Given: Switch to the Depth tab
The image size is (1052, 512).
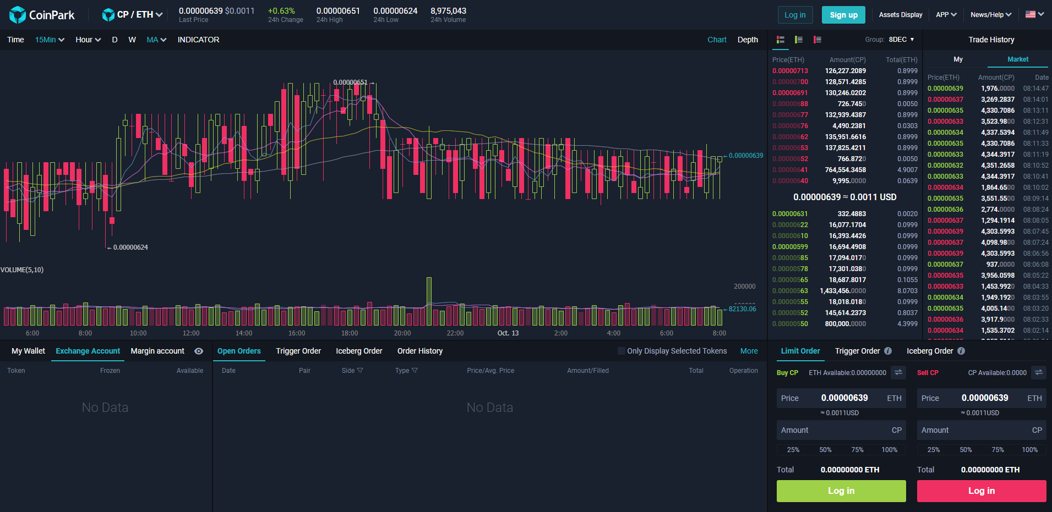Looking at the screenshot, I should pos(748,39).
